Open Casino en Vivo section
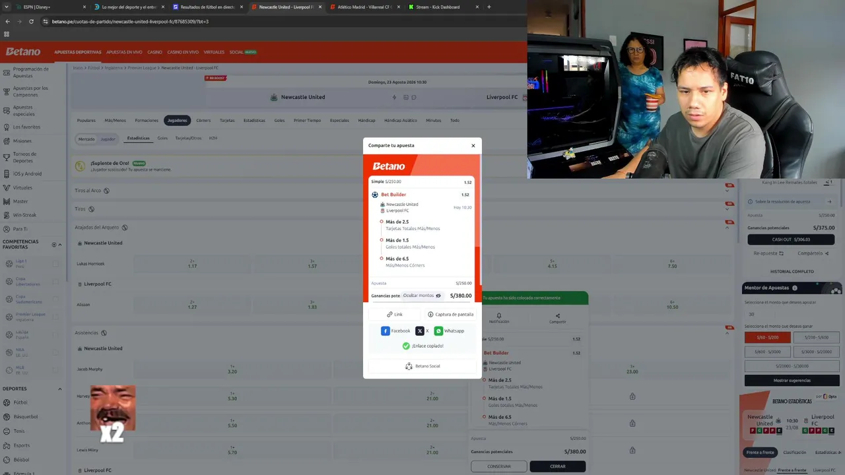The width and height of the screenshot is (845, 475). [183, 52]
